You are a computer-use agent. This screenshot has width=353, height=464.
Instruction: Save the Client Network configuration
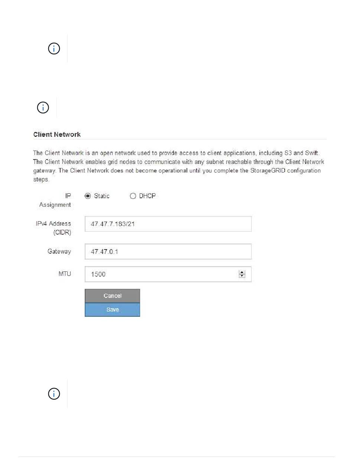point(113,310)
